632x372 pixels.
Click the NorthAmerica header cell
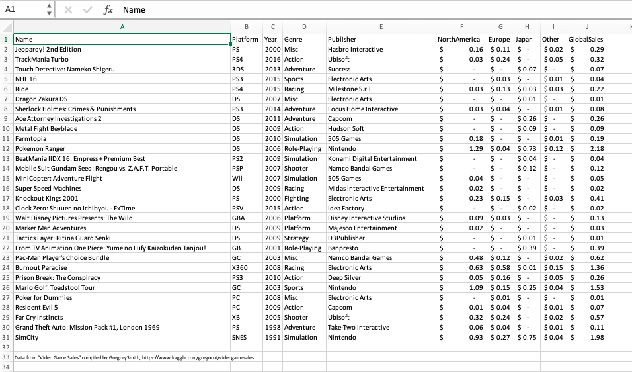[x=461, y=40]
